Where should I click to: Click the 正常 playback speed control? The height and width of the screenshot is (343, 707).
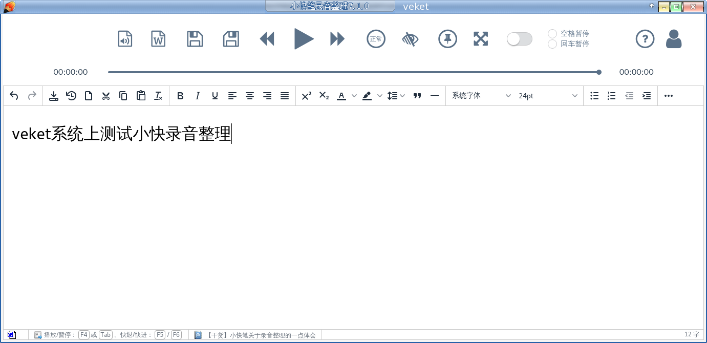(x=376, y=38)
